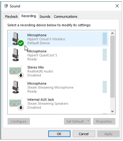Select the HyperX QuadCast S microphone icon
Screen dimensions: 123x141
point(16,55)
